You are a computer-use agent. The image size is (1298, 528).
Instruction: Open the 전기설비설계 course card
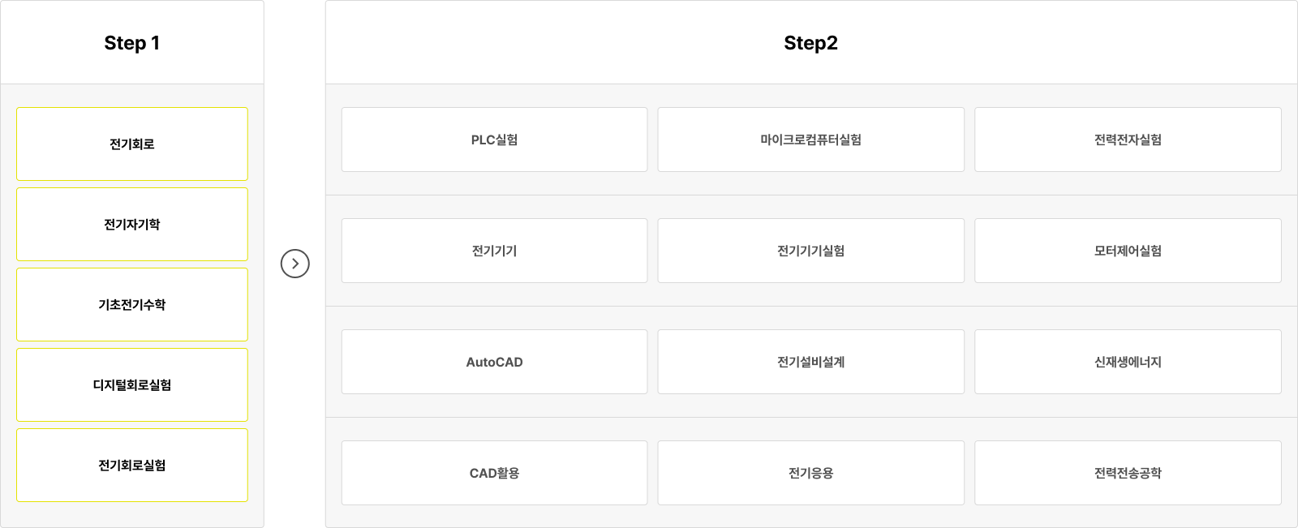pos(810,362)
